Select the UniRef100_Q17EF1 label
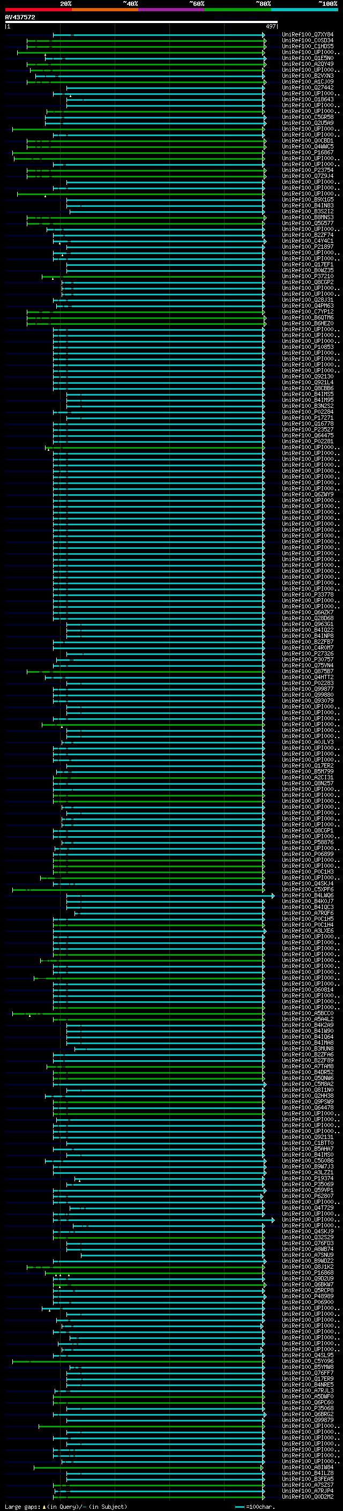This screenshot has width=343, height=1511. 308,265
